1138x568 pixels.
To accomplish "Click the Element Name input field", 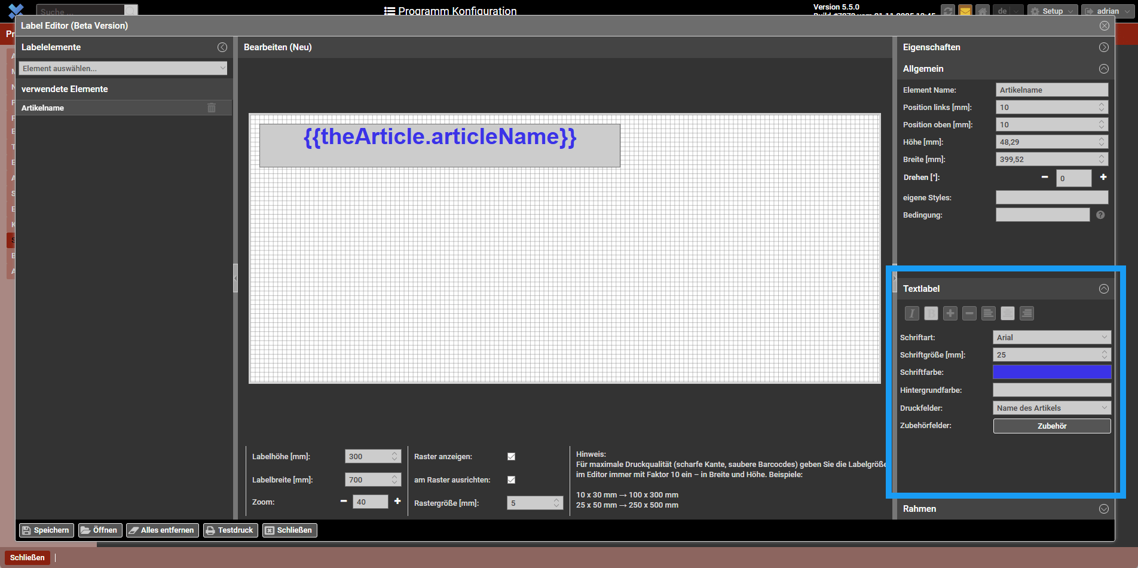I will 1051,90.
